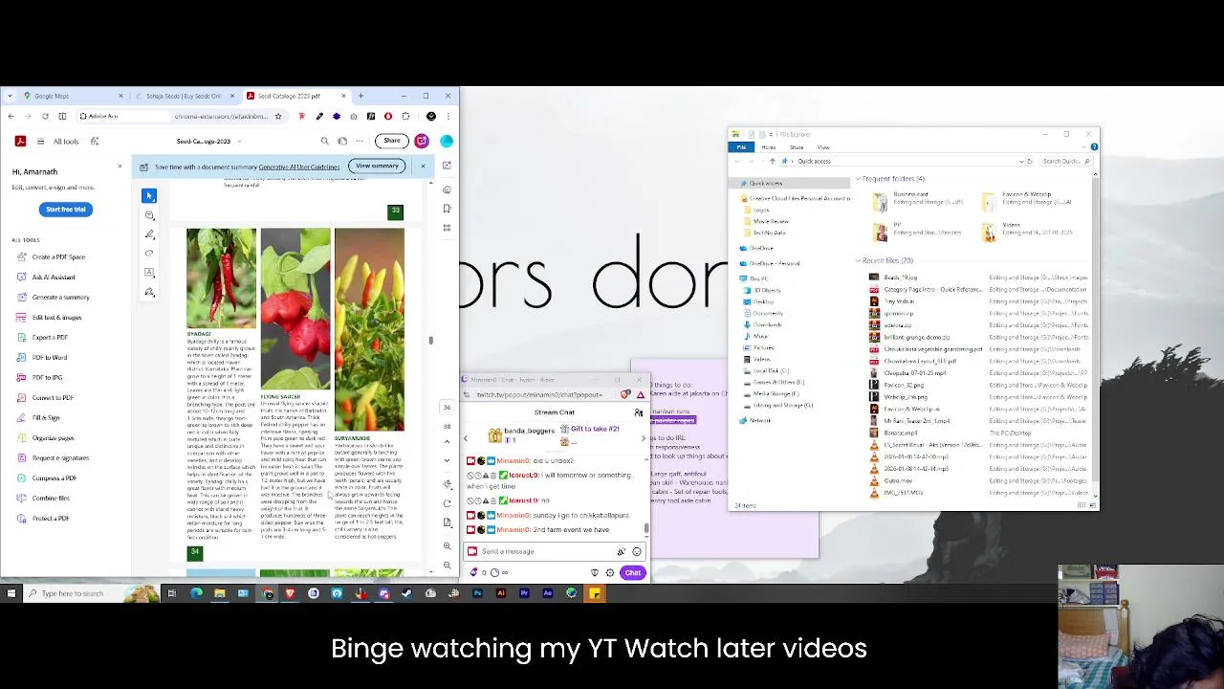Image resolution: width=1224 pixels, height=689 pixels.
Task: Collapse the Frequent folders section
Action: coord(858,179)
